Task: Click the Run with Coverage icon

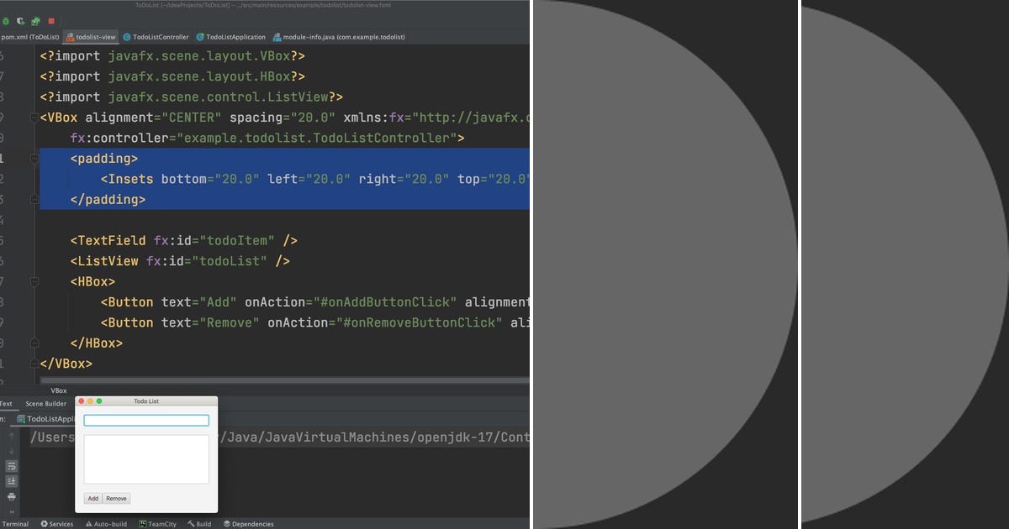Action: click(21, 20)
